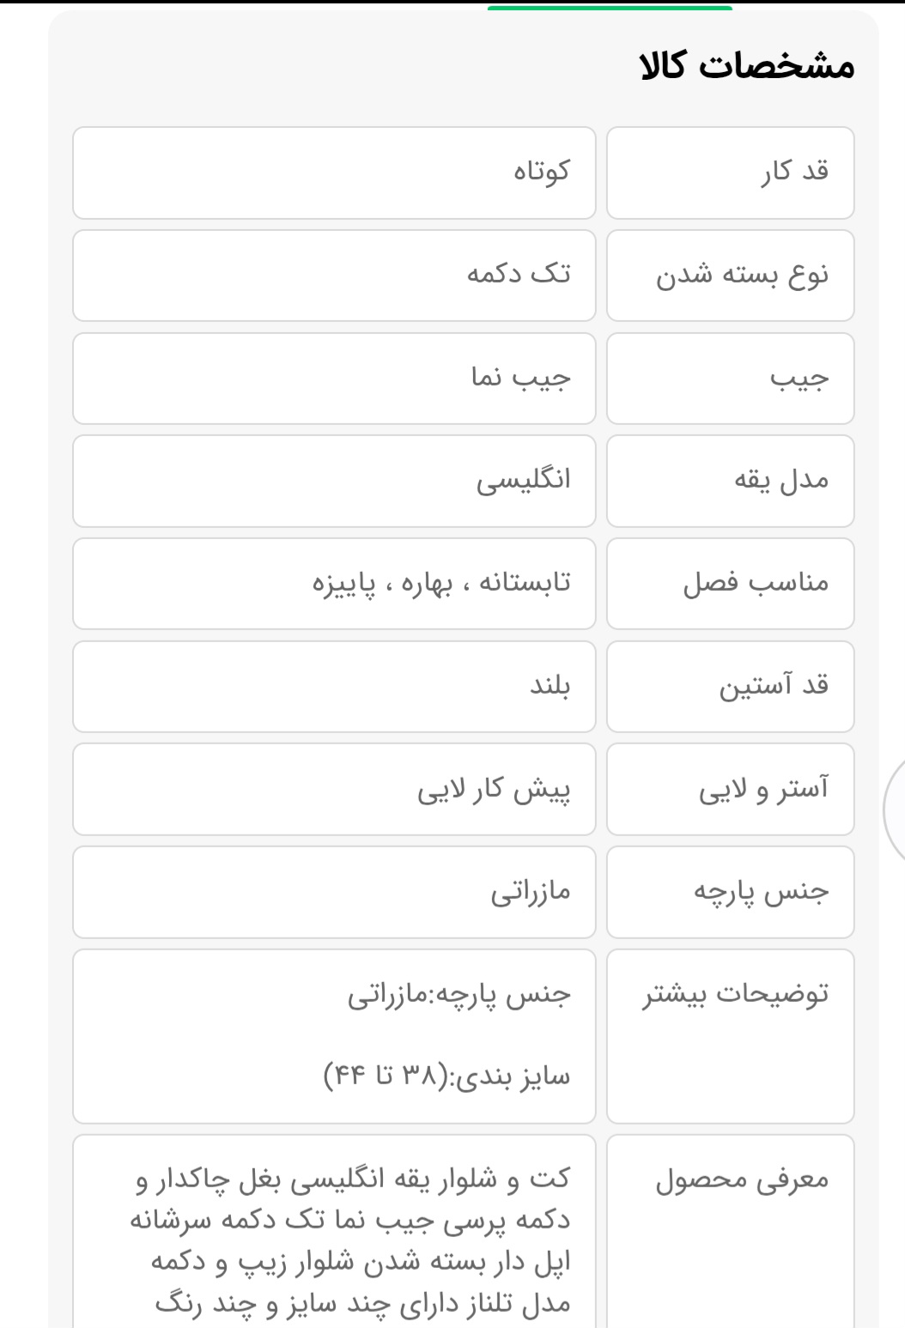This screenshot has height=1328, width=905.
Task: Select the 'مناسب فصل' label cell
Action: click(x=730, y=584)
